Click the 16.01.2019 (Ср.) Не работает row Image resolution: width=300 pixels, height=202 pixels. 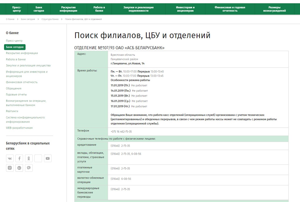[129, 101]
